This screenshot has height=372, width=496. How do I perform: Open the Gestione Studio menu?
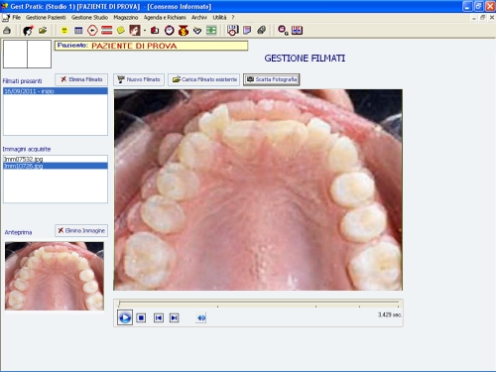(89, 18)
